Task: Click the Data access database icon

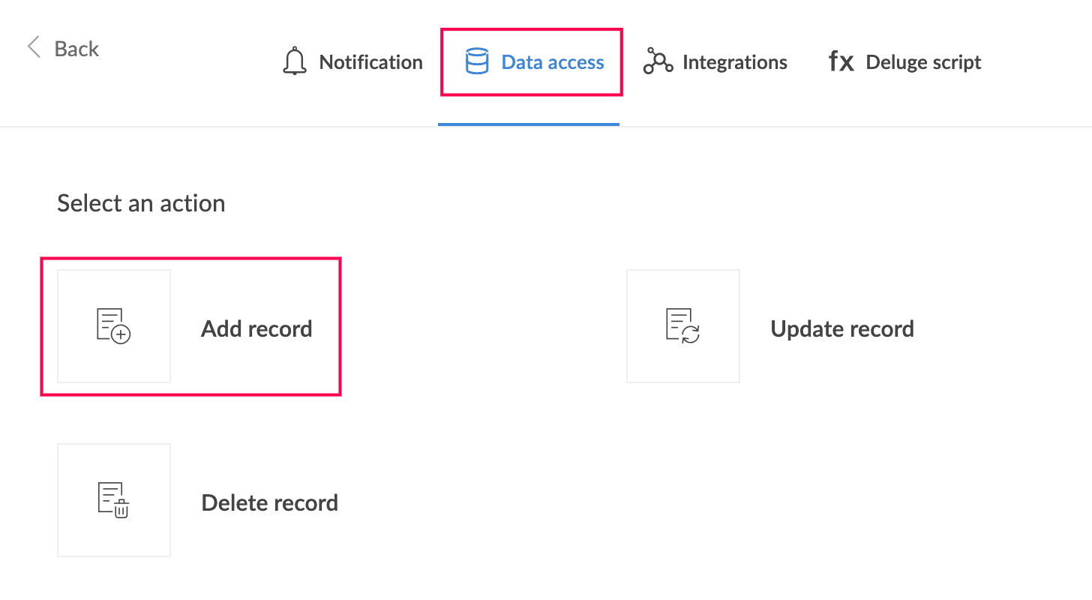Action: pyautogui.click(x=477, y=61)
